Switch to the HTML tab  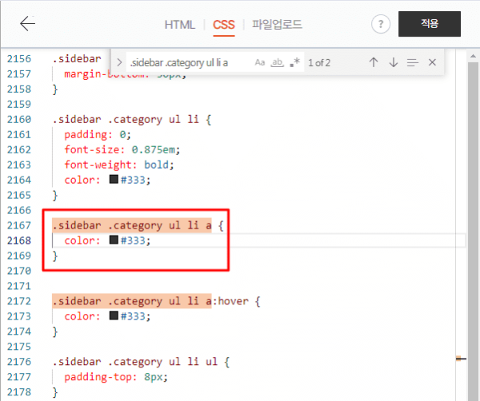pyautogui.click(x=180, y=25)
